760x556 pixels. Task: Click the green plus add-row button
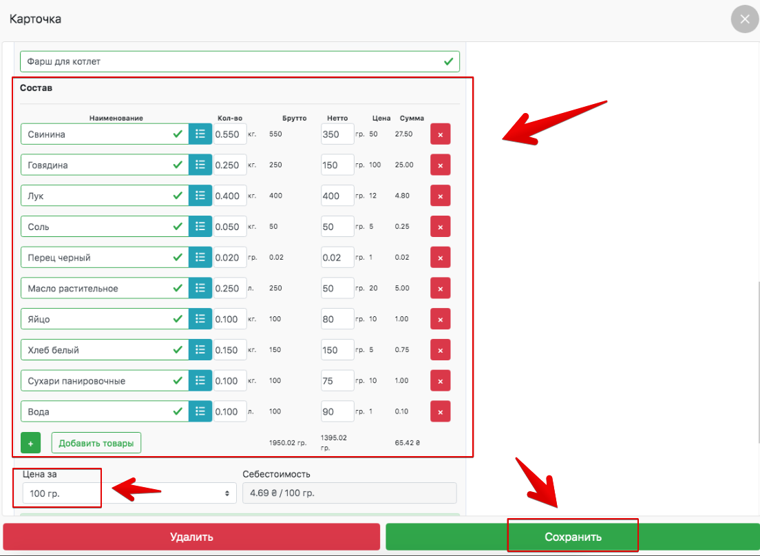coord(31,443)
